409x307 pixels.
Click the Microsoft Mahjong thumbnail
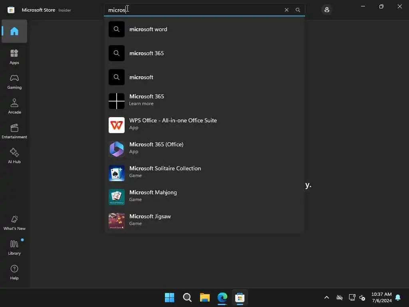(x=117, y=197)
